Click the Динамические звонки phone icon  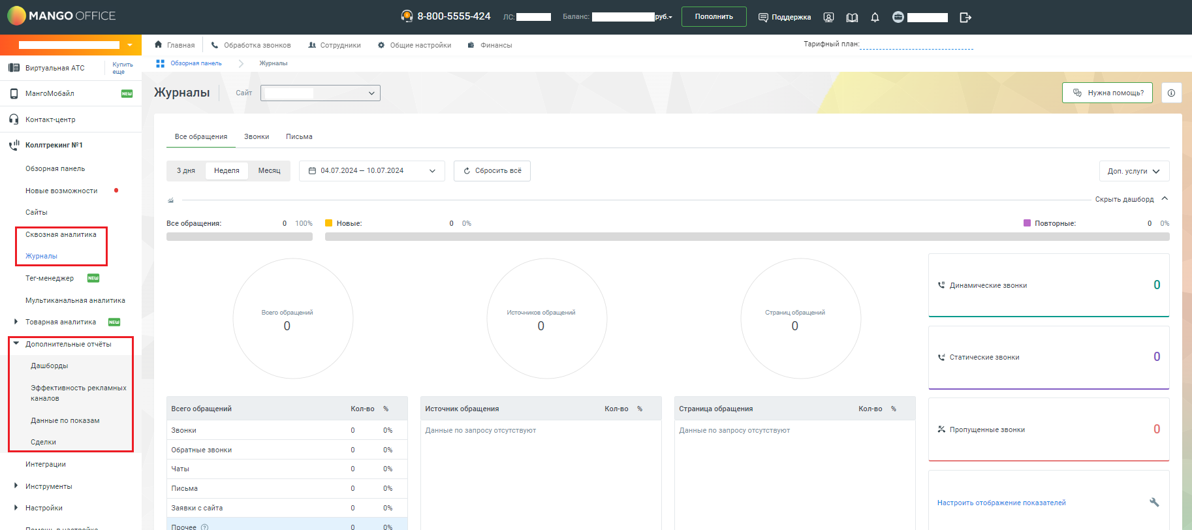[941, 285]
